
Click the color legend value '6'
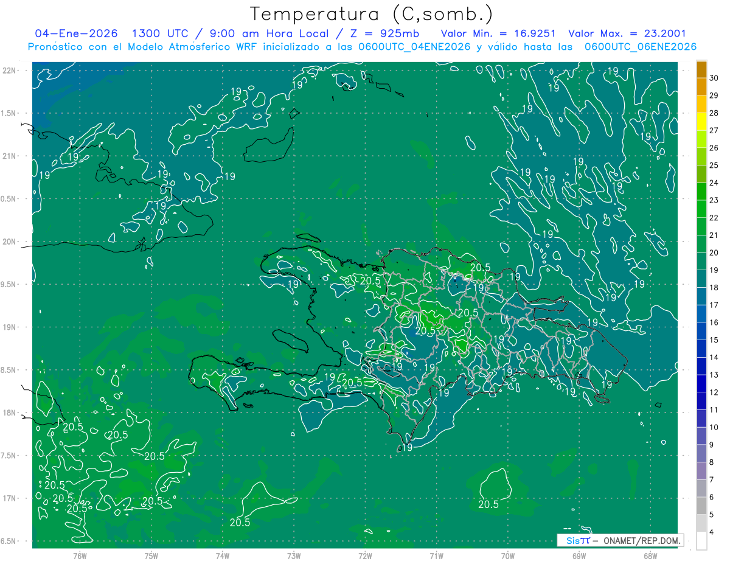coord(712,497)
